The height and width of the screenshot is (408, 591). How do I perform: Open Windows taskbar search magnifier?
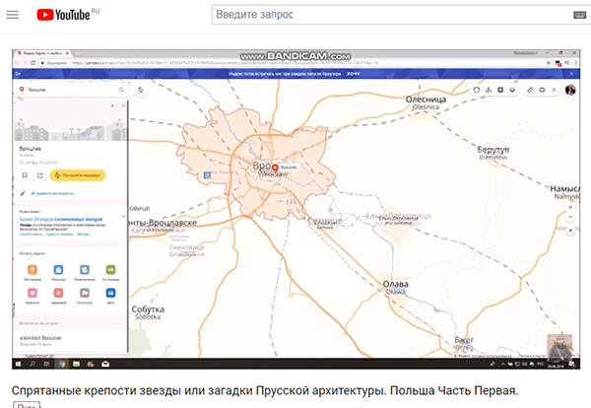(33, 364)
